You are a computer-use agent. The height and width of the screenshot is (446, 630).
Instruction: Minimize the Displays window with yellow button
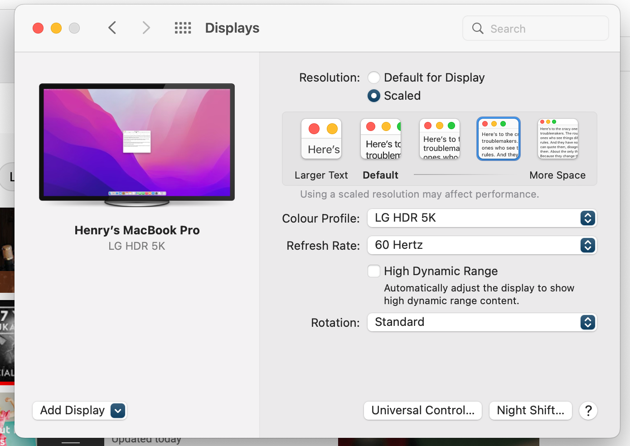(x=56, y=28)
